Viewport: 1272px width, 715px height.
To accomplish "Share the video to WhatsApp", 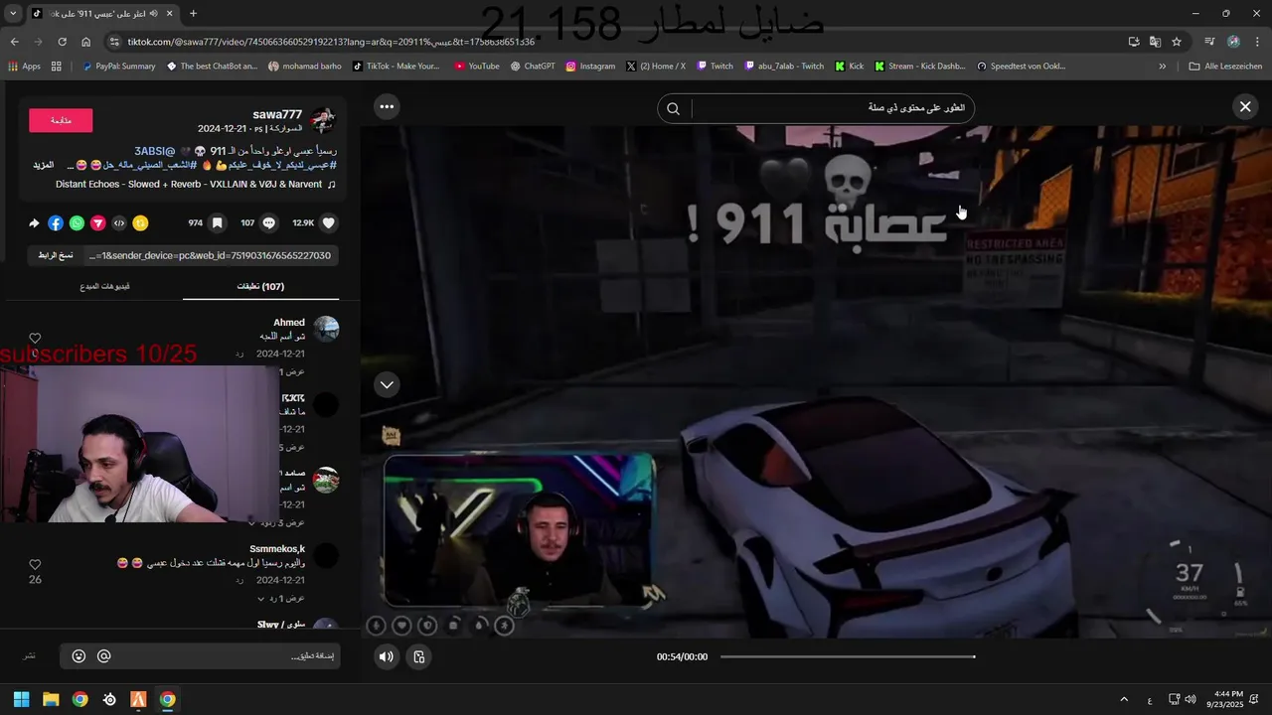I will (77, 223).
